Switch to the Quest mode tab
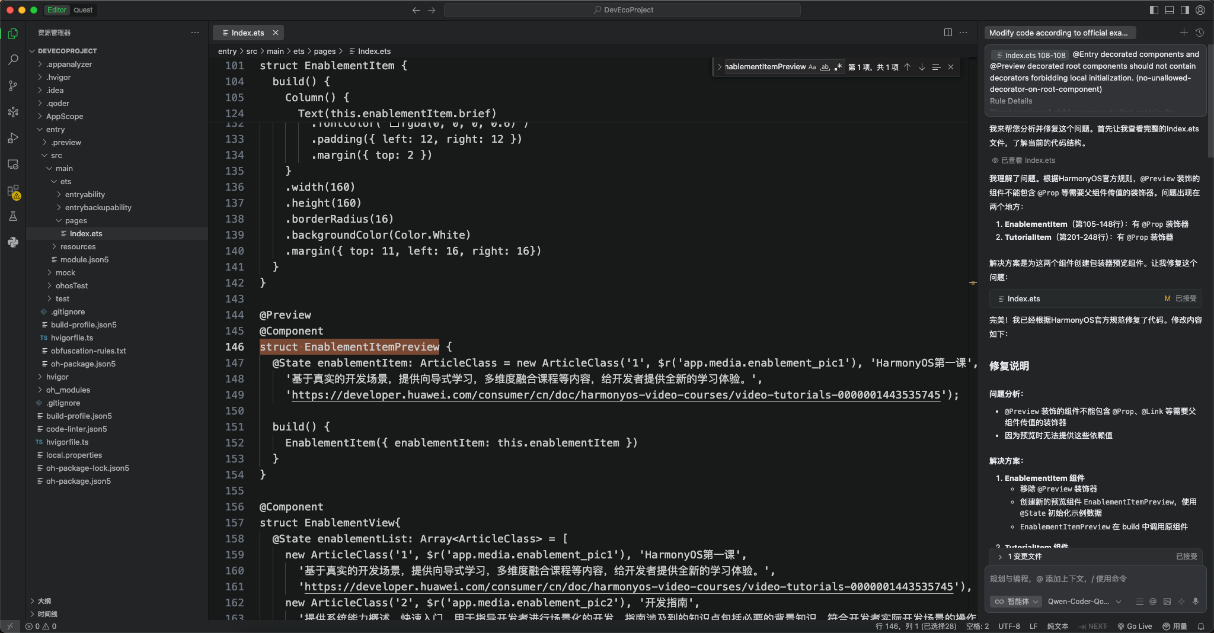Screen dimensions: 1214x633 pos(83,10)
